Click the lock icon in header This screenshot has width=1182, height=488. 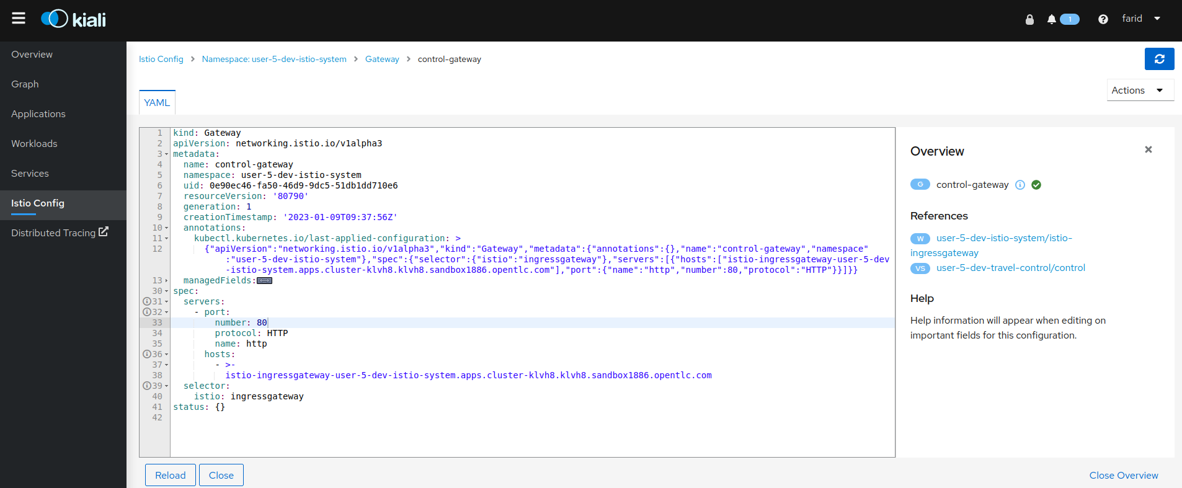(x=1029, y=19)
